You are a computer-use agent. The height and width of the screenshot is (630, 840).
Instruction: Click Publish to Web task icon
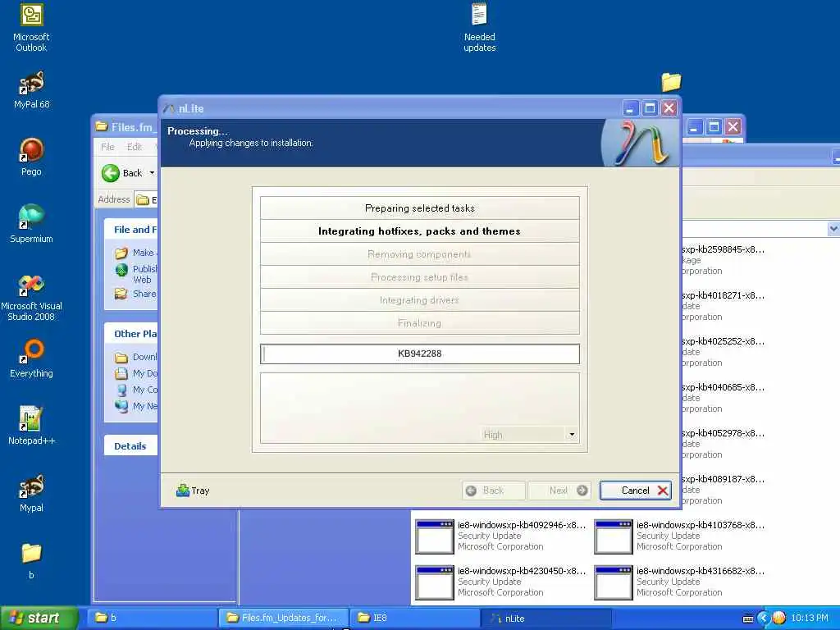point(121,269)
